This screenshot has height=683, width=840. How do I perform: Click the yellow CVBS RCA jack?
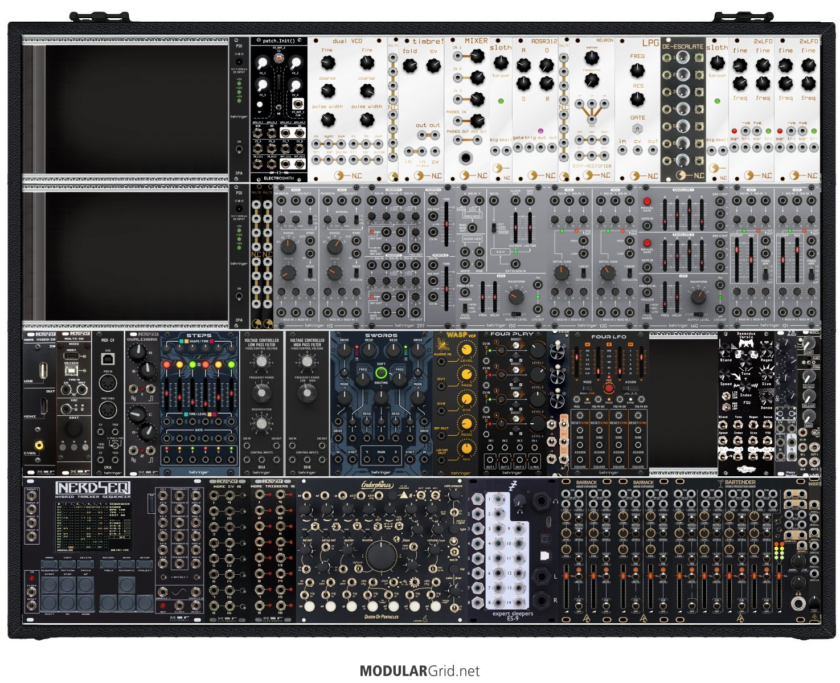pos(39,445)
